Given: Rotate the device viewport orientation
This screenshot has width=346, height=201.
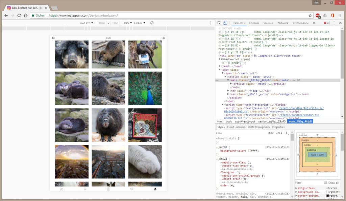Looking at the screenshot, I should [152, 23].
